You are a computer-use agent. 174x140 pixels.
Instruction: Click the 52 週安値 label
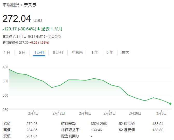pos(127,130)
